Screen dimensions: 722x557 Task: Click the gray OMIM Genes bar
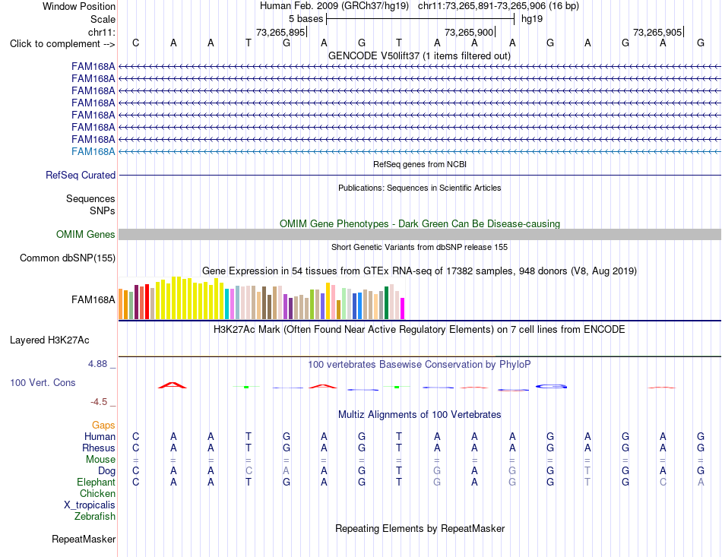click(420, 234)
